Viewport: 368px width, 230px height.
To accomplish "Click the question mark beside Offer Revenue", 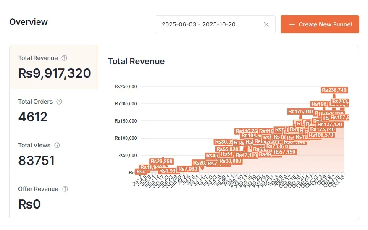I will [65, 189].
